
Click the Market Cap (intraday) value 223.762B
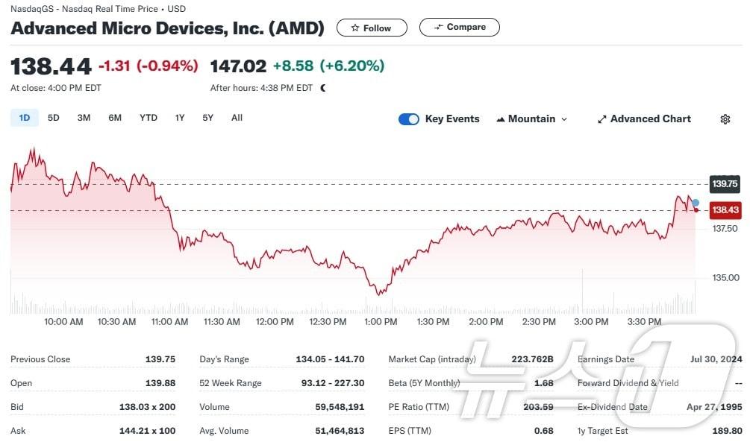532,359
